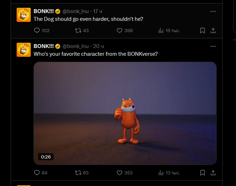Click BONK avatar on the BONKverse post
Viewport: 236px width, 186px height.
point(24,49)
